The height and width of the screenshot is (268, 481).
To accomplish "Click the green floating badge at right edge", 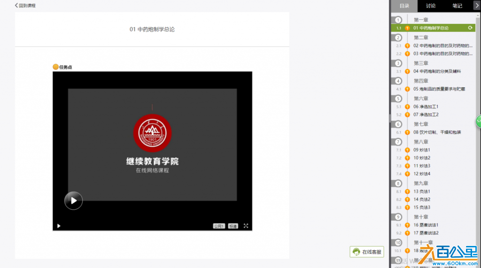I will tap(478, 121).
